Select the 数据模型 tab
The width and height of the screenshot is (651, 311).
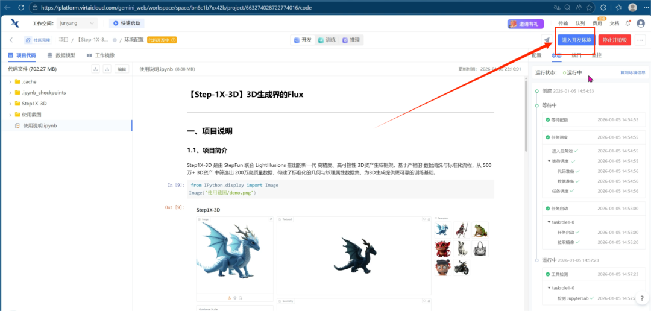[x=61, y=55]
